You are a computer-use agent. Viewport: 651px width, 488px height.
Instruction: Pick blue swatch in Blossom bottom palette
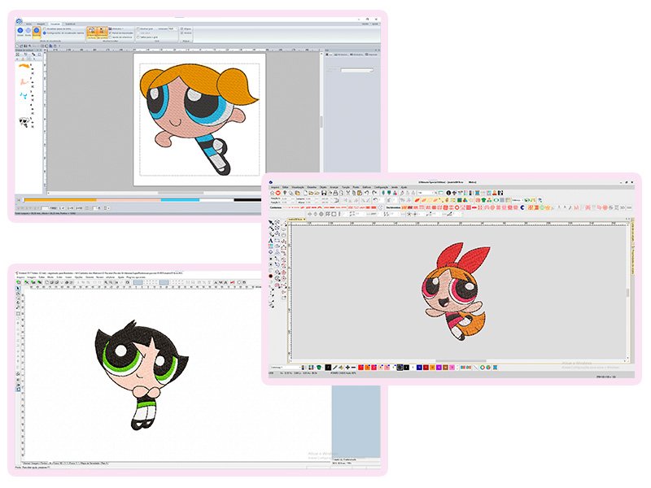click(419, 368)
